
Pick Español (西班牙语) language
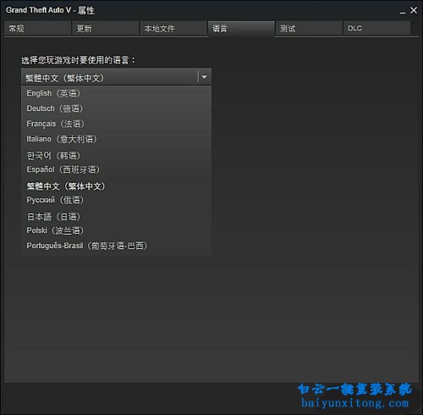tap(116, 169)
